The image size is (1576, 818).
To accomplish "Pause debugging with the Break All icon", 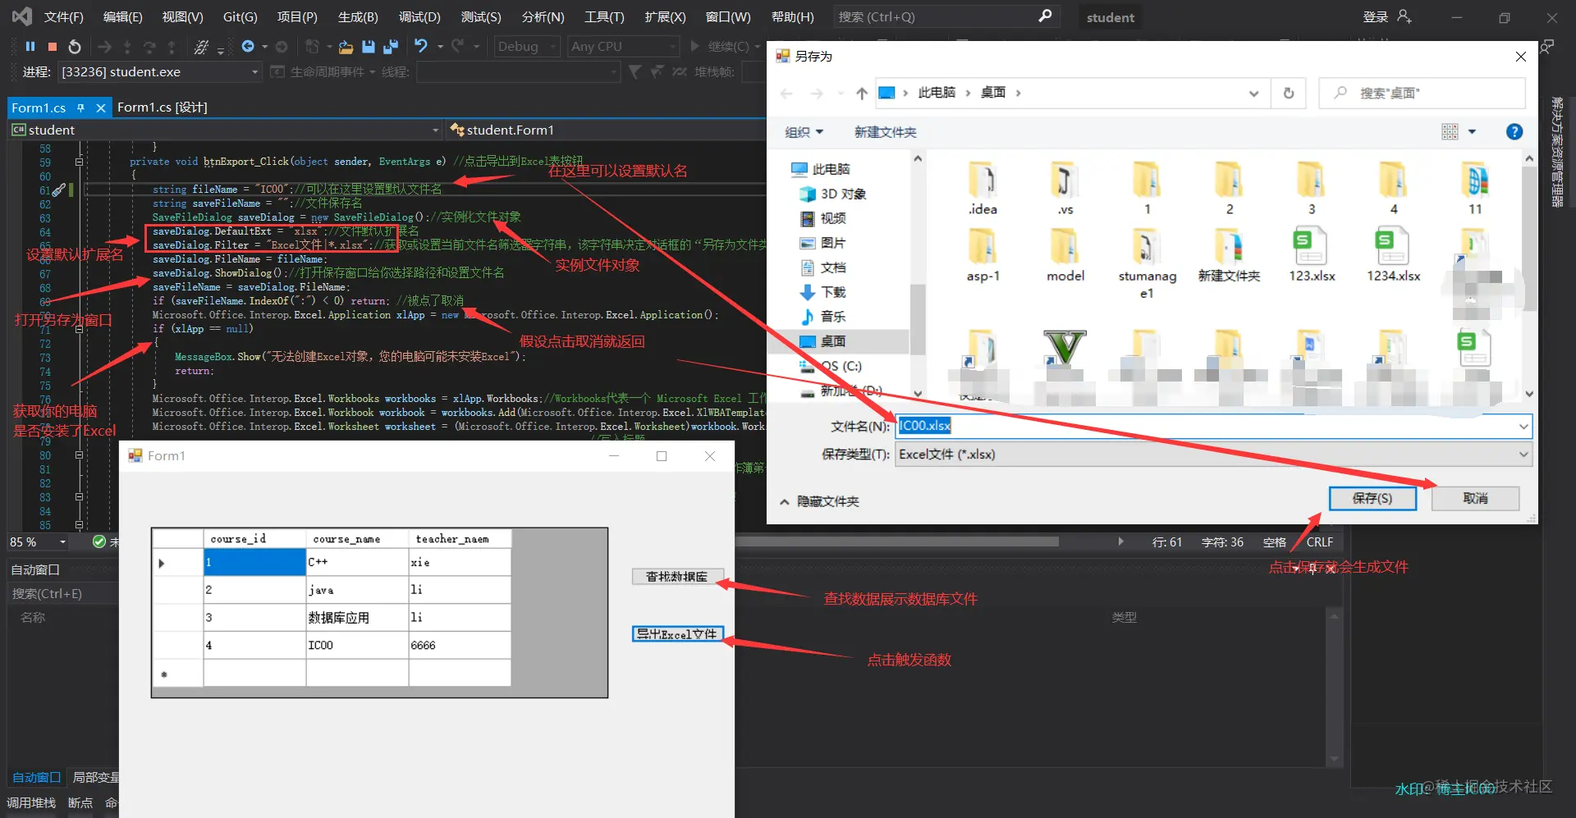I will [30, 47].
